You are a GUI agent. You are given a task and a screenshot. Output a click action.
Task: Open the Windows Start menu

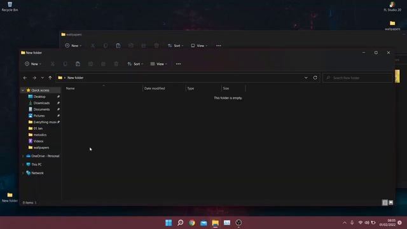169,223
